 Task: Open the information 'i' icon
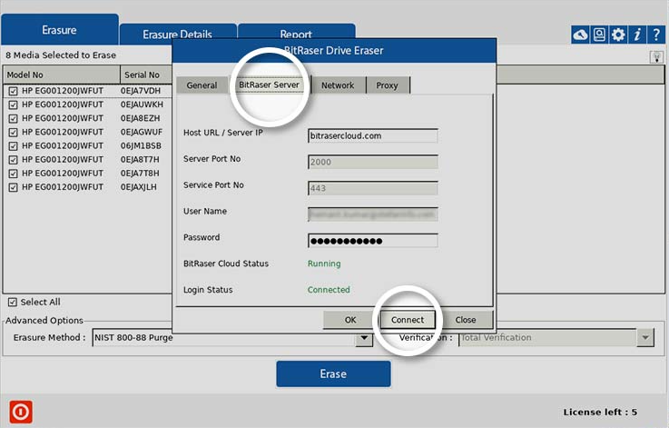click(x=637, y=35)
